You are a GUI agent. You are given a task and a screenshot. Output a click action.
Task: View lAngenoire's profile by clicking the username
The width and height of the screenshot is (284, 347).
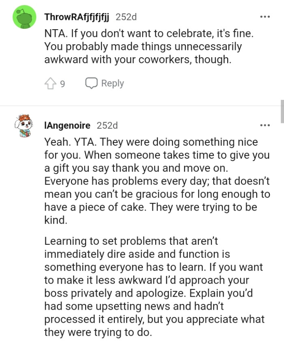click(x=67, y=125)
